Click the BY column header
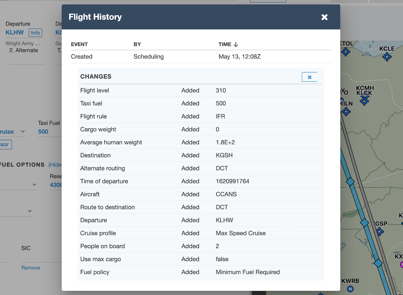 click(x=137, y=44)
